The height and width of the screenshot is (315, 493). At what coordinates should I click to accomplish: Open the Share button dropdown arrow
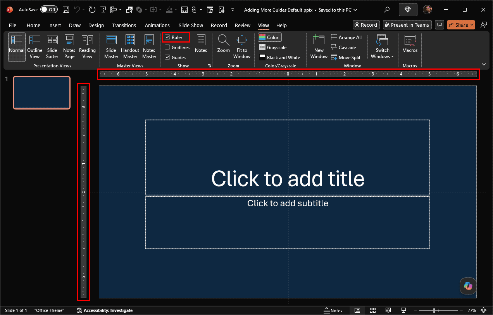pyautogui.click(x=472, y=25)
